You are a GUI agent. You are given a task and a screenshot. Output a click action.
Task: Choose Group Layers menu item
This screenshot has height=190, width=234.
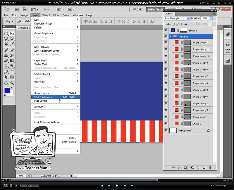[x=55, y=93]
